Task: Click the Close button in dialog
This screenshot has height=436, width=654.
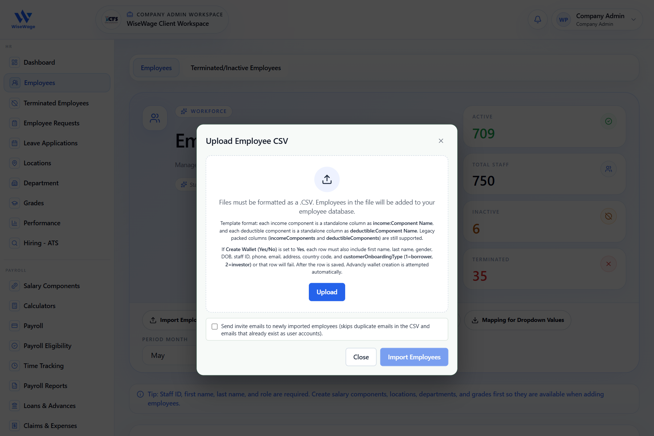Action: 361,357
